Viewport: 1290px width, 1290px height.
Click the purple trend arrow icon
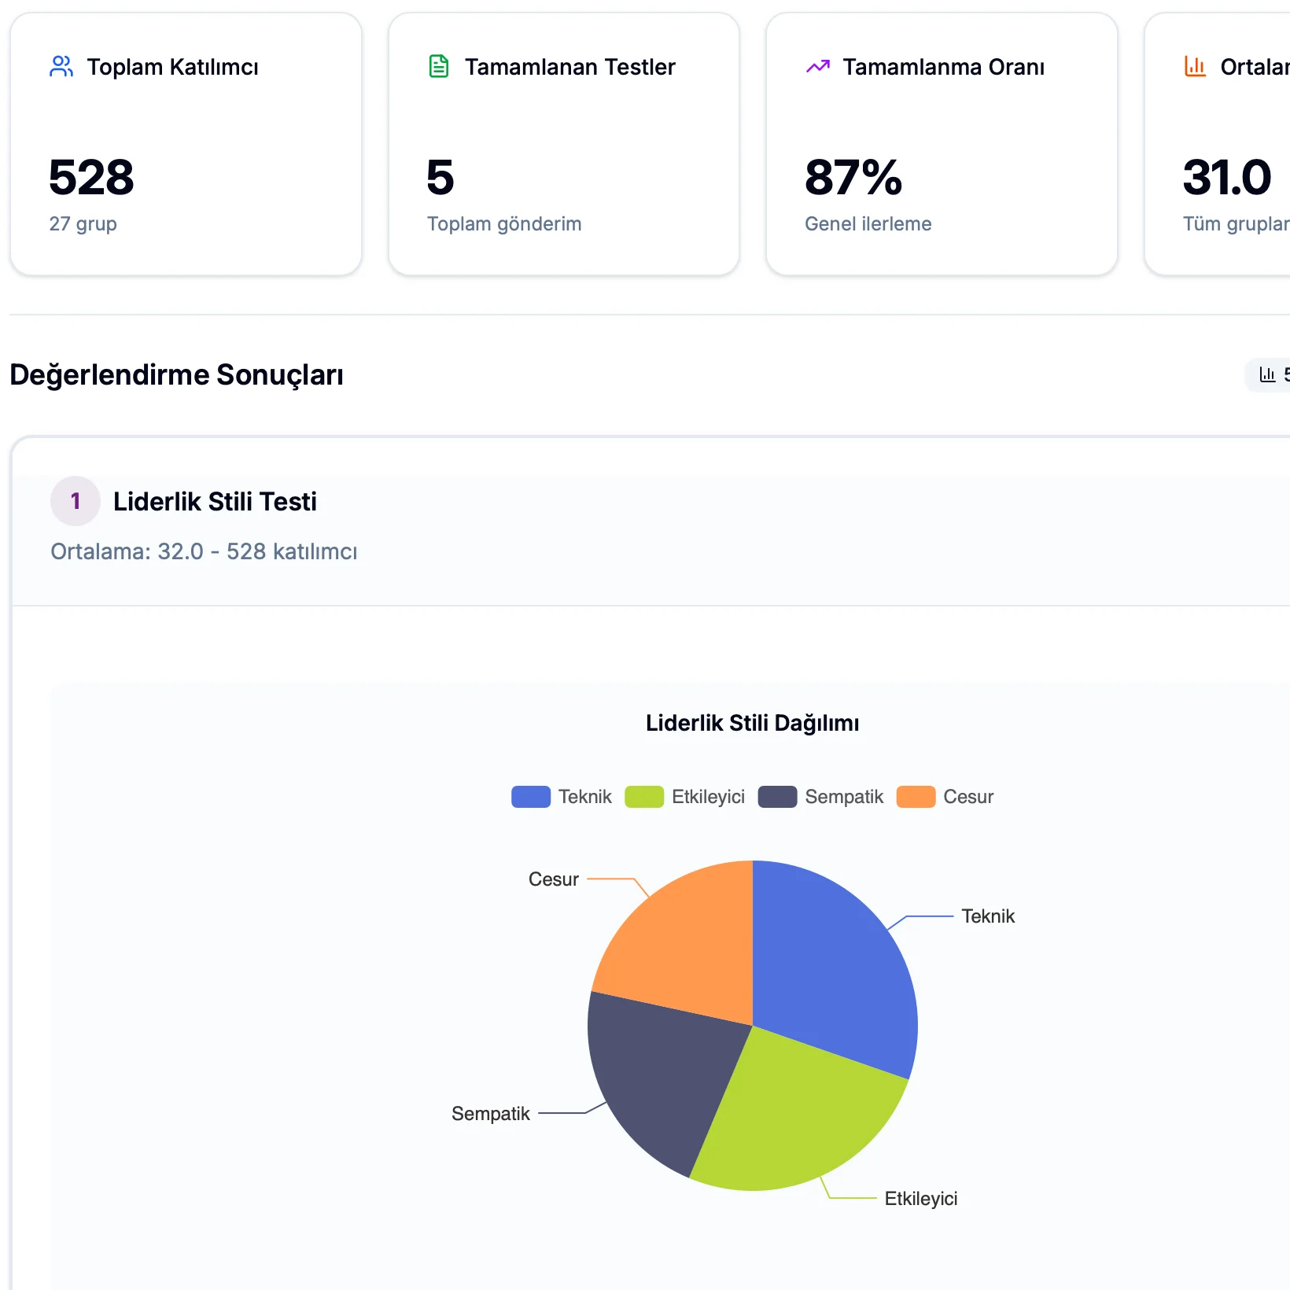coord(817,67)
